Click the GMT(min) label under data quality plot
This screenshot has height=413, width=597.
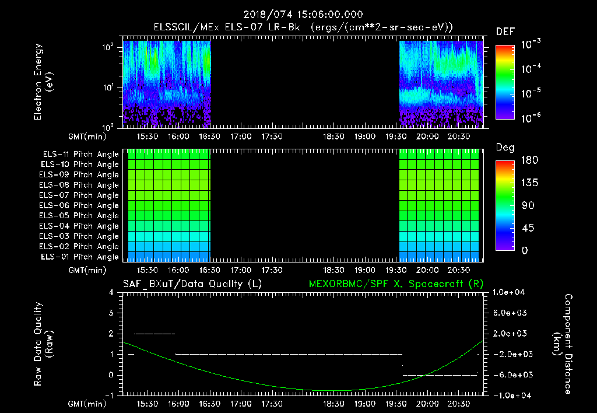[87, 404]
